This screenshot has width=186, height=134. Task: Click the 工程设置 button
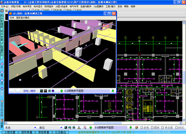9,132
